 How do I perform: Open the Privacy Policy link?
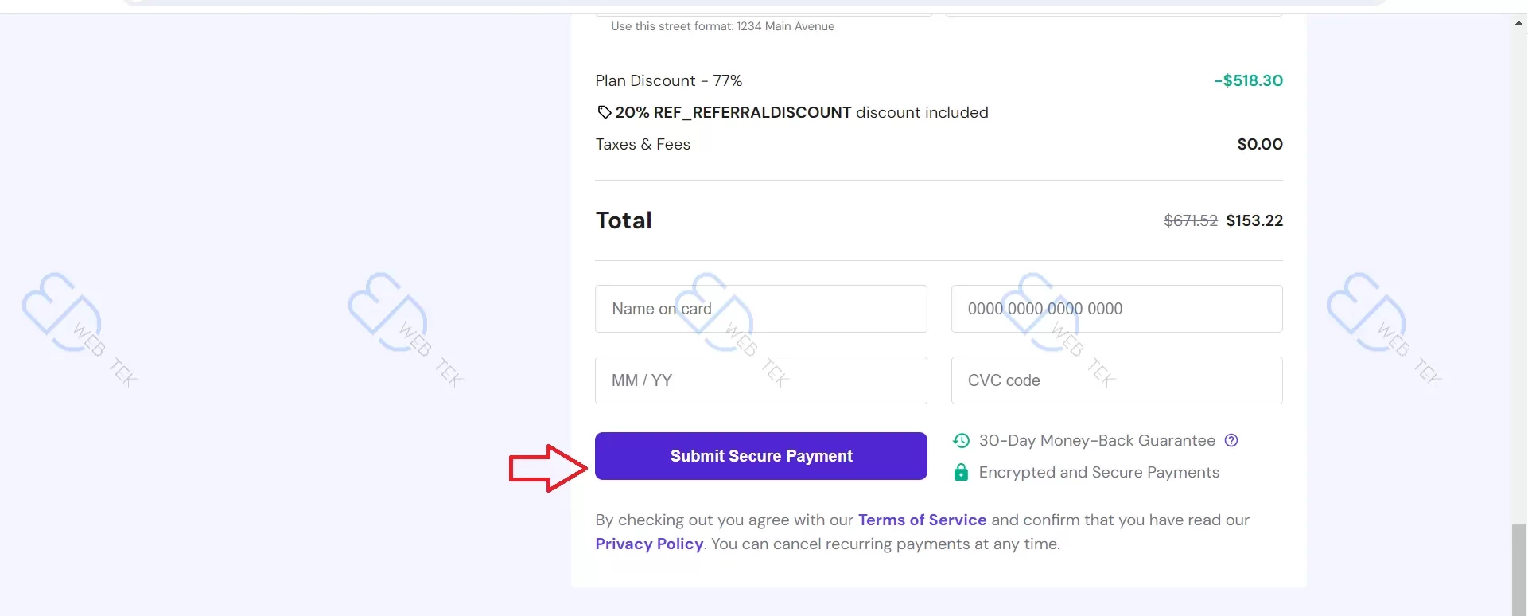pyautogui.click(x=649, y=544)
